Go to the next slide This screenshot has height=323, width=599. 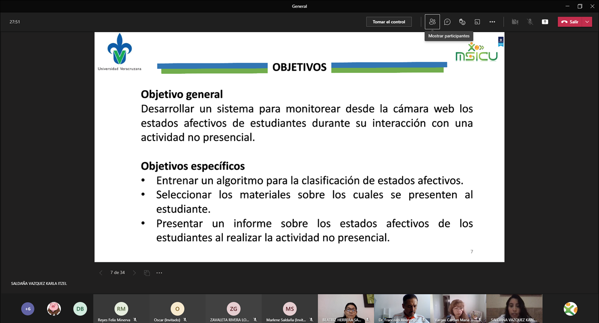(x=134, y=273)
